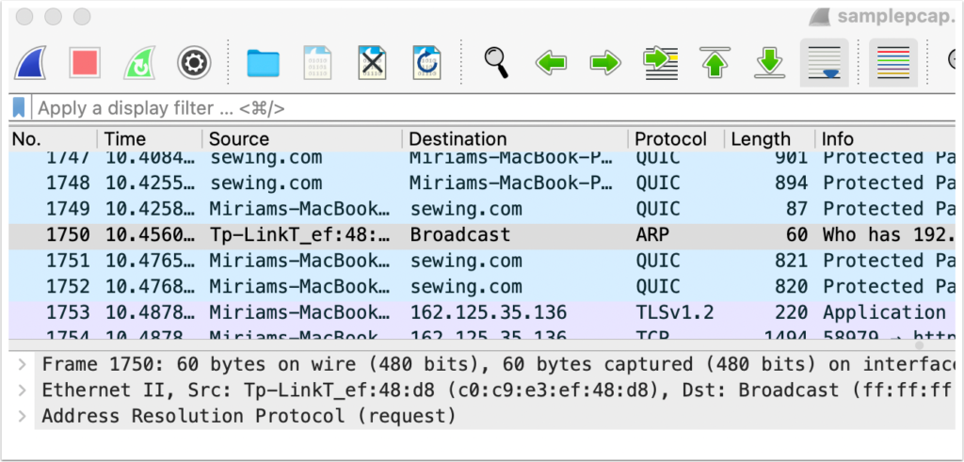This screenshot has height=462, width=964.
Task: Reload the capture file
Action: pyautogui.click(x=426, y=63)
